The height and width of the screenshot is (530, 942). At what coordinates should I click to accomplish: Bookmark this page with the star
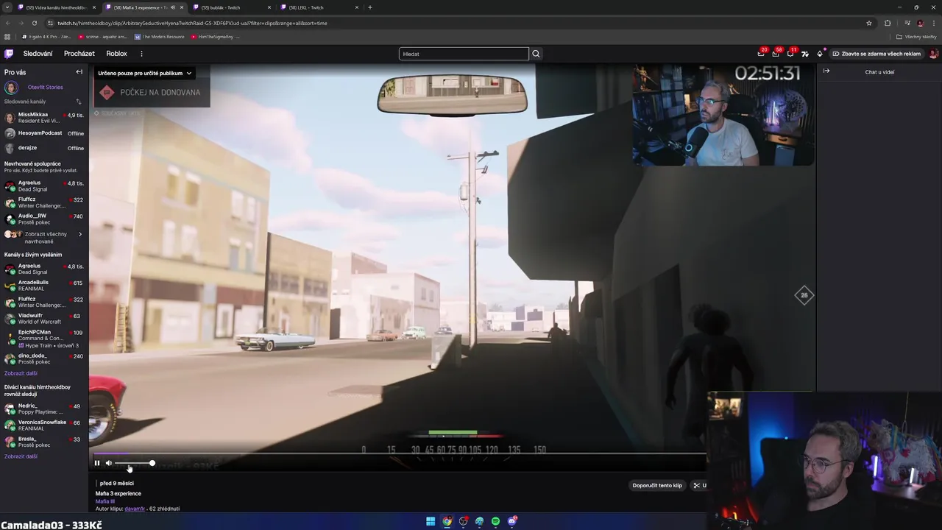[869, 23]
